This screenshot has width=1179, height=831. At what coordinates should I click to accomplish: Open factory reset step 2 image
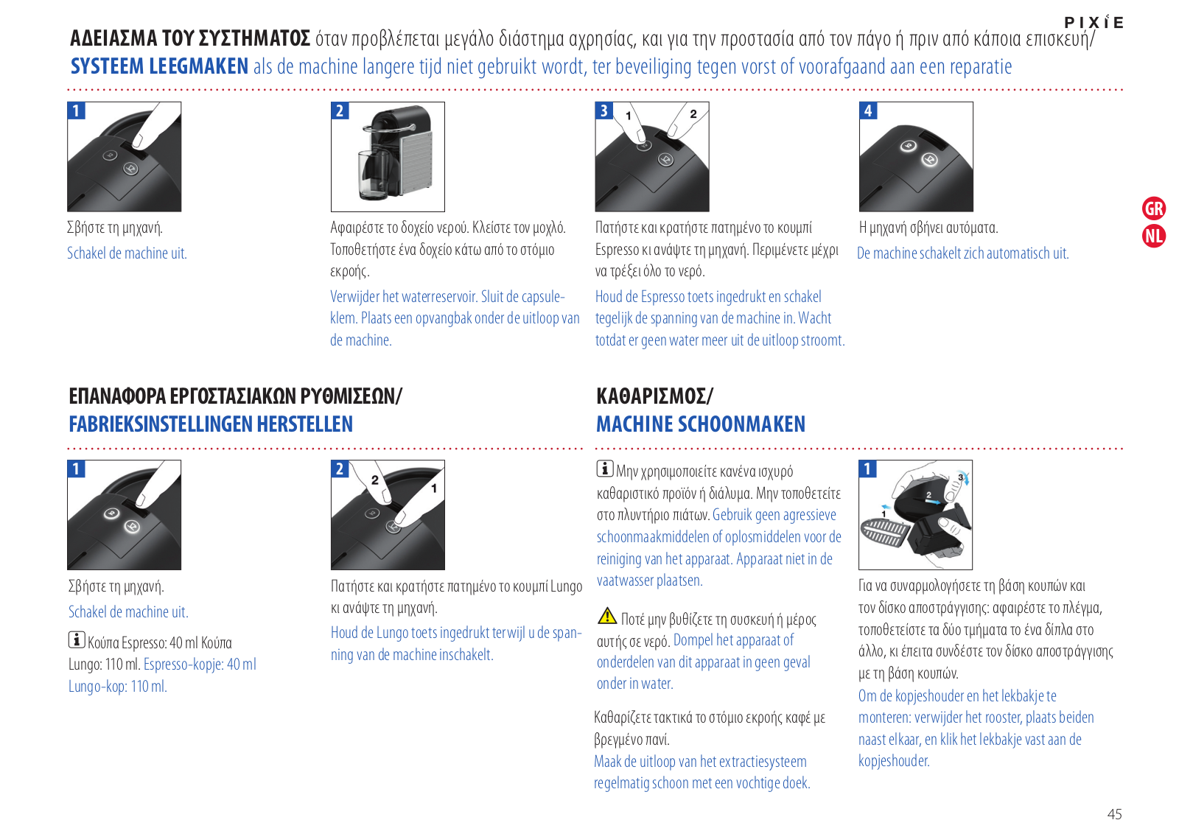pyautogui.click(x=388, y=515)
